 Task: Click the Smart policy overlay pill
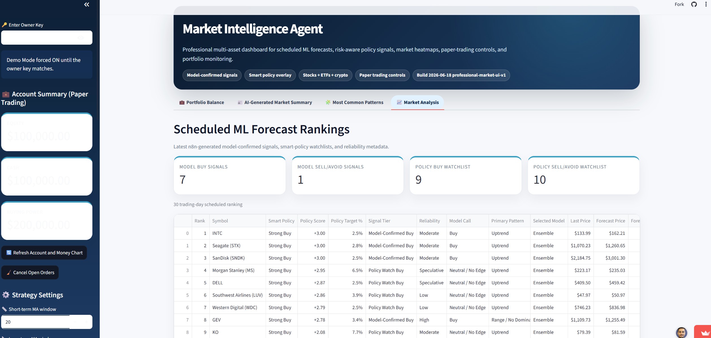(x=270, y=75)
